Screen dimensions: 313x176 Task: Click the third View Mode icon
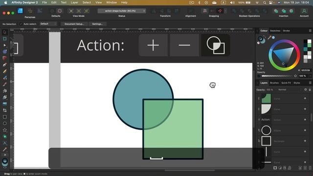click(87, 11)
